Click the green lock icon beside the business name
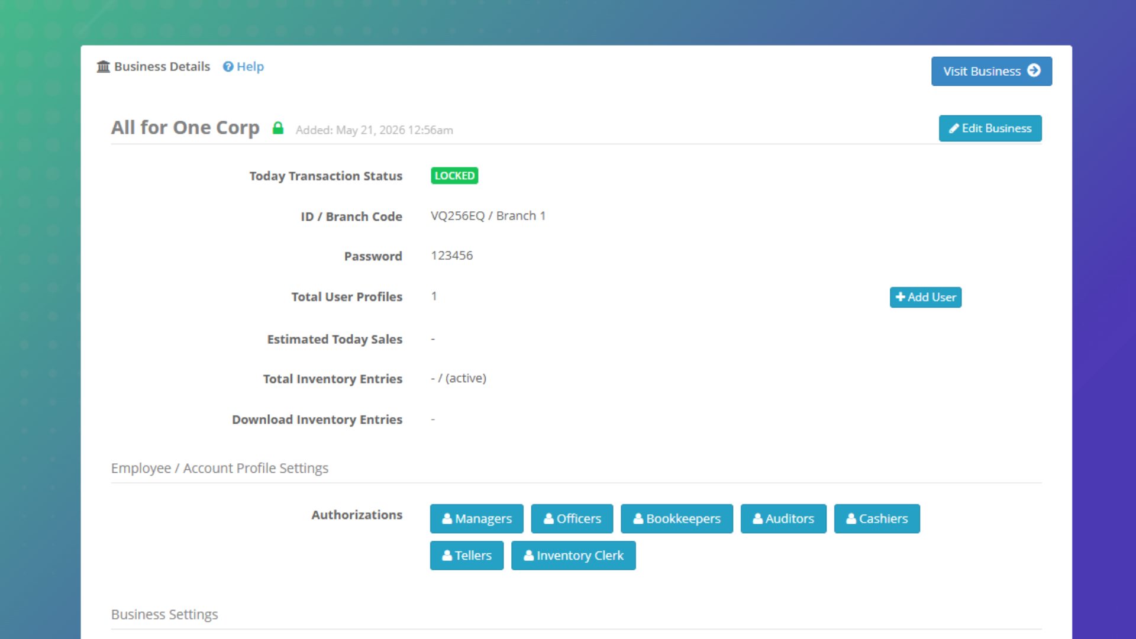1136x639 pixels. [277, 128]
